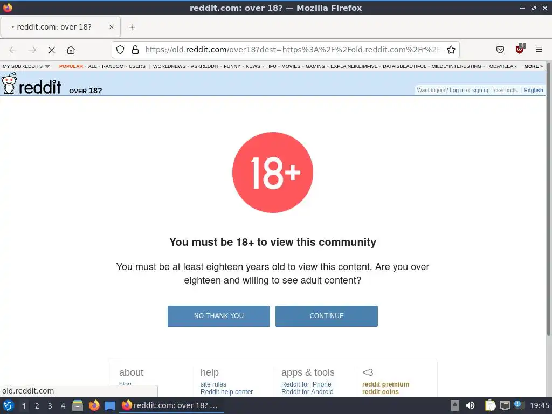Show site security padlock details

click(135, 50)
